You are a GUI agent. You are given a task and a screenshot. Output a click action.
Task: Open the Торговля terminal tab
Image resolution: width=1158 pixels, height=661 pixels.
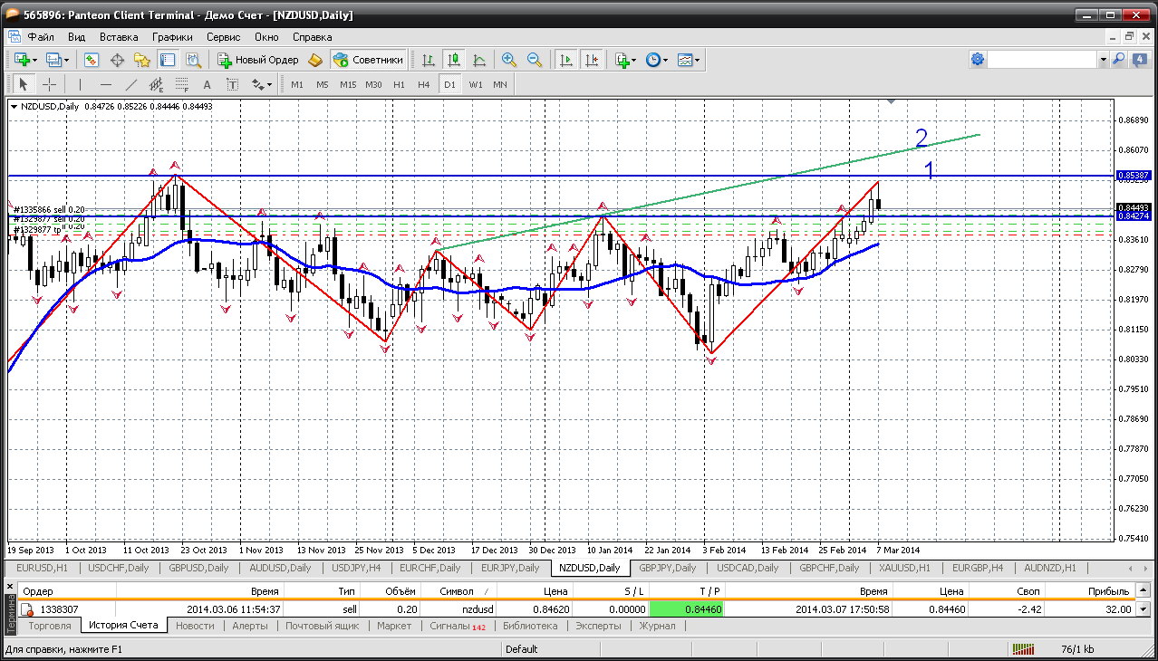pos(50,626)
